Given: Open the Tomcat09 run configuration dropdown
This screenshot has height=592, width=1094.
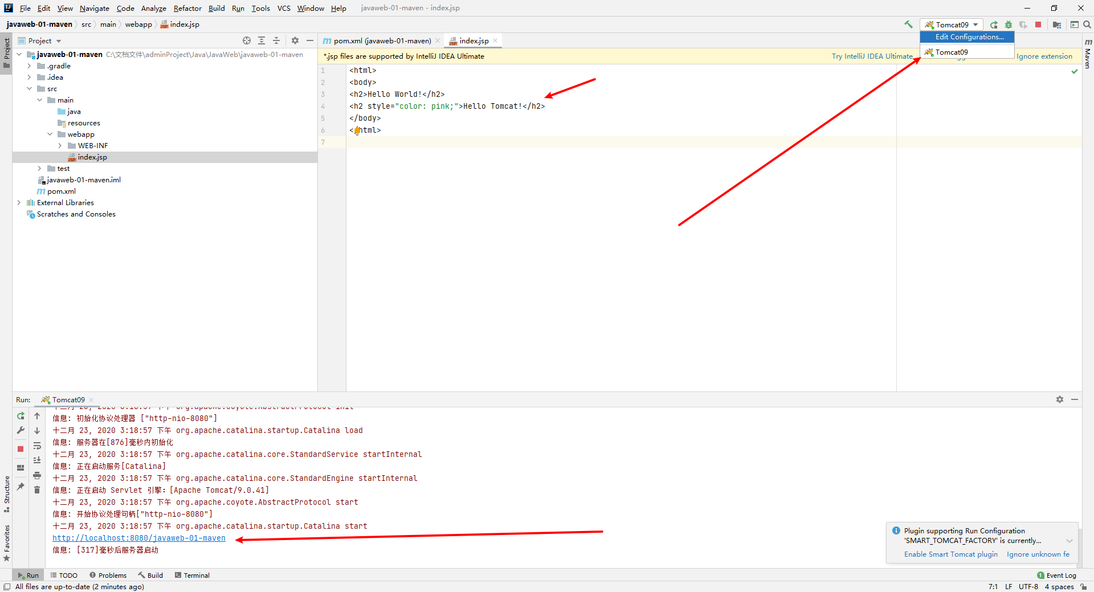Looking at the screenshot, I should click(951, 25).
